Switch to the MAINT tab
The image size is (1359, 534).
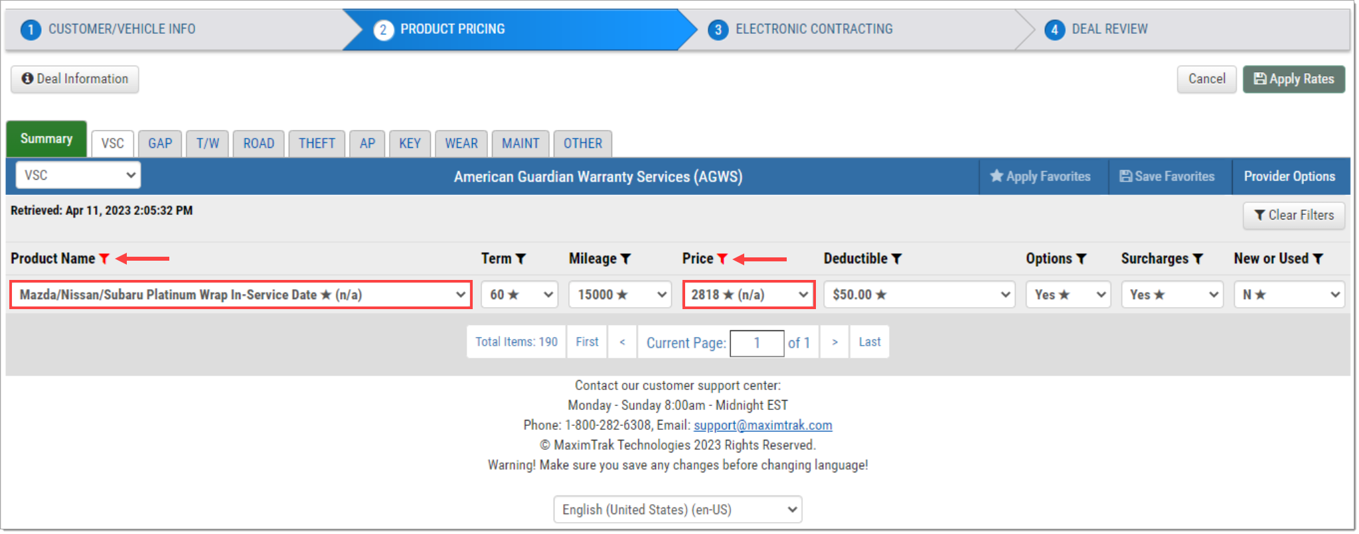click(x=520, y=143)
